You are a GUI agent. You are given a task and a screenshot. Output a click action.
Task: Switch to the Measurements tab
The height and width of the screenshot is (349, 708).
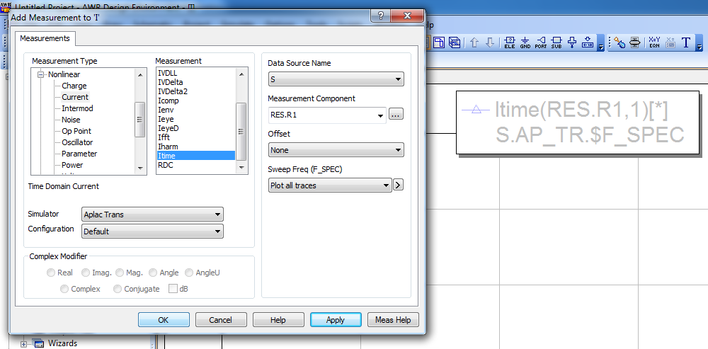pyautogui.click(x=45, y=38)
